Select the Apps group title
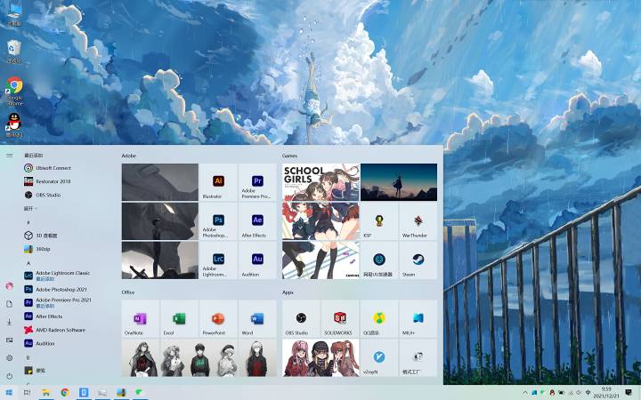The image size is (641, 400). pyautogui.click(x=288, y=292)
